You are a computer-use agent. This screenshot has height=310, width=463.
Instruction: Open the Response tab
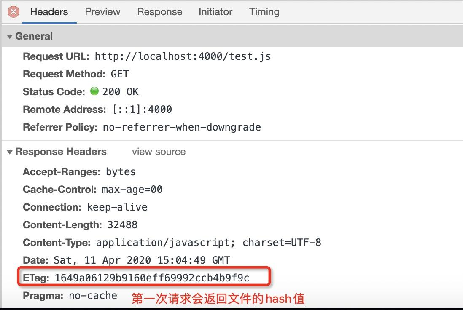pos(160,12)
